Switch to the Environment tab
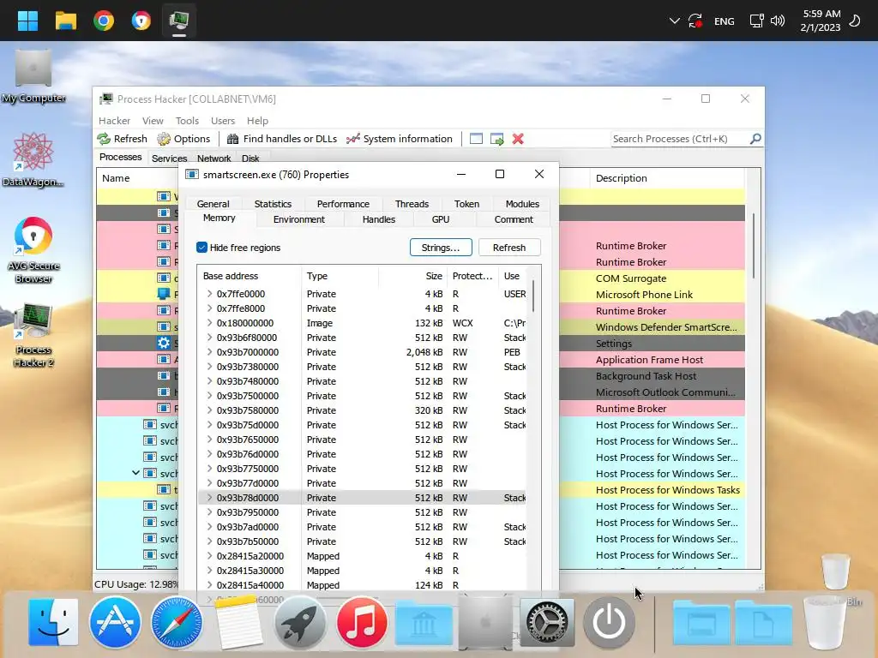The height and width of the screenshot is (658, 878). [x=298, y=219]
